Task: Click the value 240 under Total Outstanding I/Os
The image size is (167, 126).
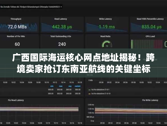Action: (62, 44)
